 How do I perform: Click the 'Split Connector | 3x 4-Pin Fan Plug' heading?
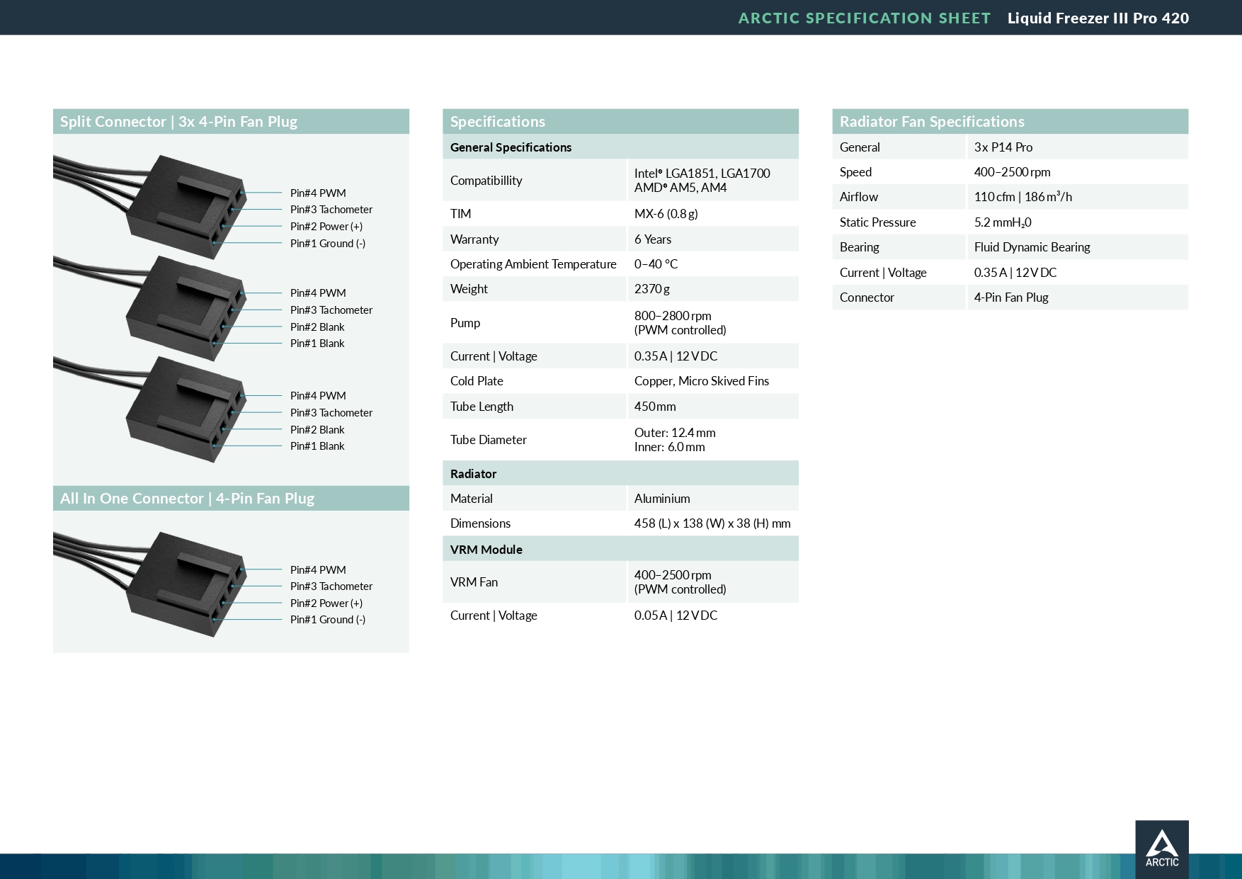point(178,122)
